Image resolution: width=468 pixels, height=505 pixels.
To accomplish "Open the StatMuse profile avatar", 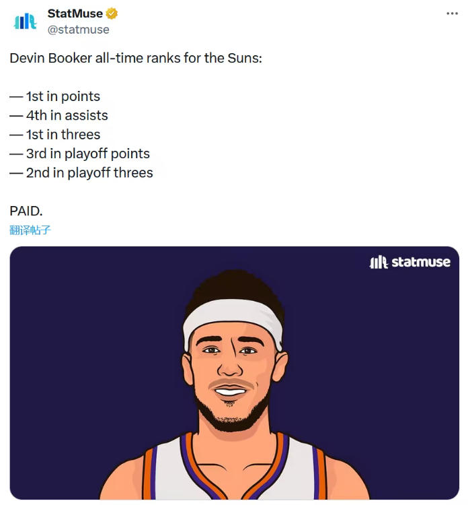I will pos(25,22).
